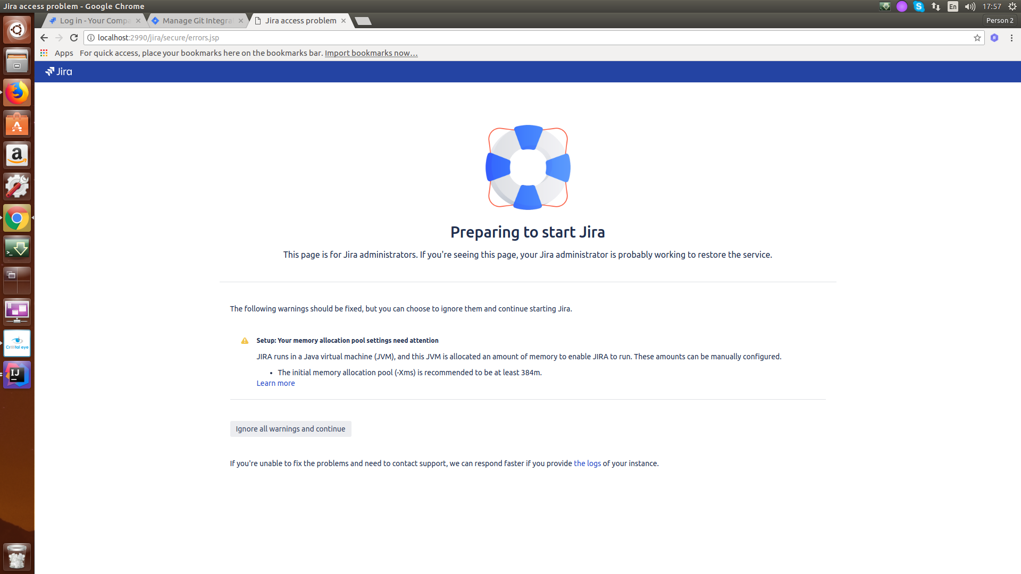
Task: Click the lifebuoy illustration
Action: pos(528,167)
